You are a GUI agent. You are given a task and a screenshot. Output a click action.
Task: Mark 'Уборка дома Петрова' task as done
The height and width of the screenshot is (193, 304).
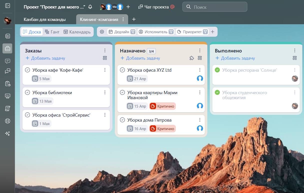pos(122,120)
